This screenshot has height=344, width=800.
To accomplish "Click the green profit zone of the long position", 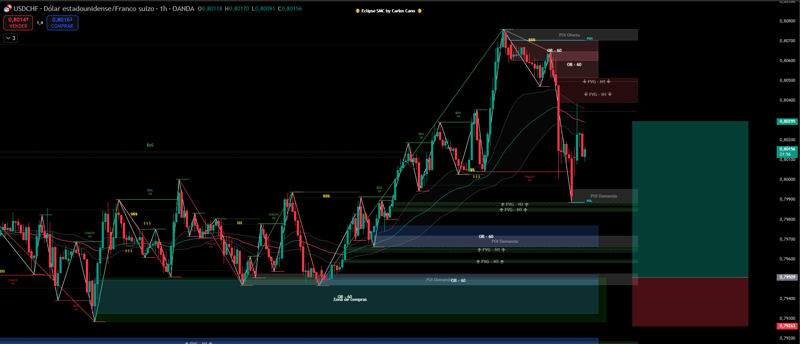I will click(x=690, y=198).
